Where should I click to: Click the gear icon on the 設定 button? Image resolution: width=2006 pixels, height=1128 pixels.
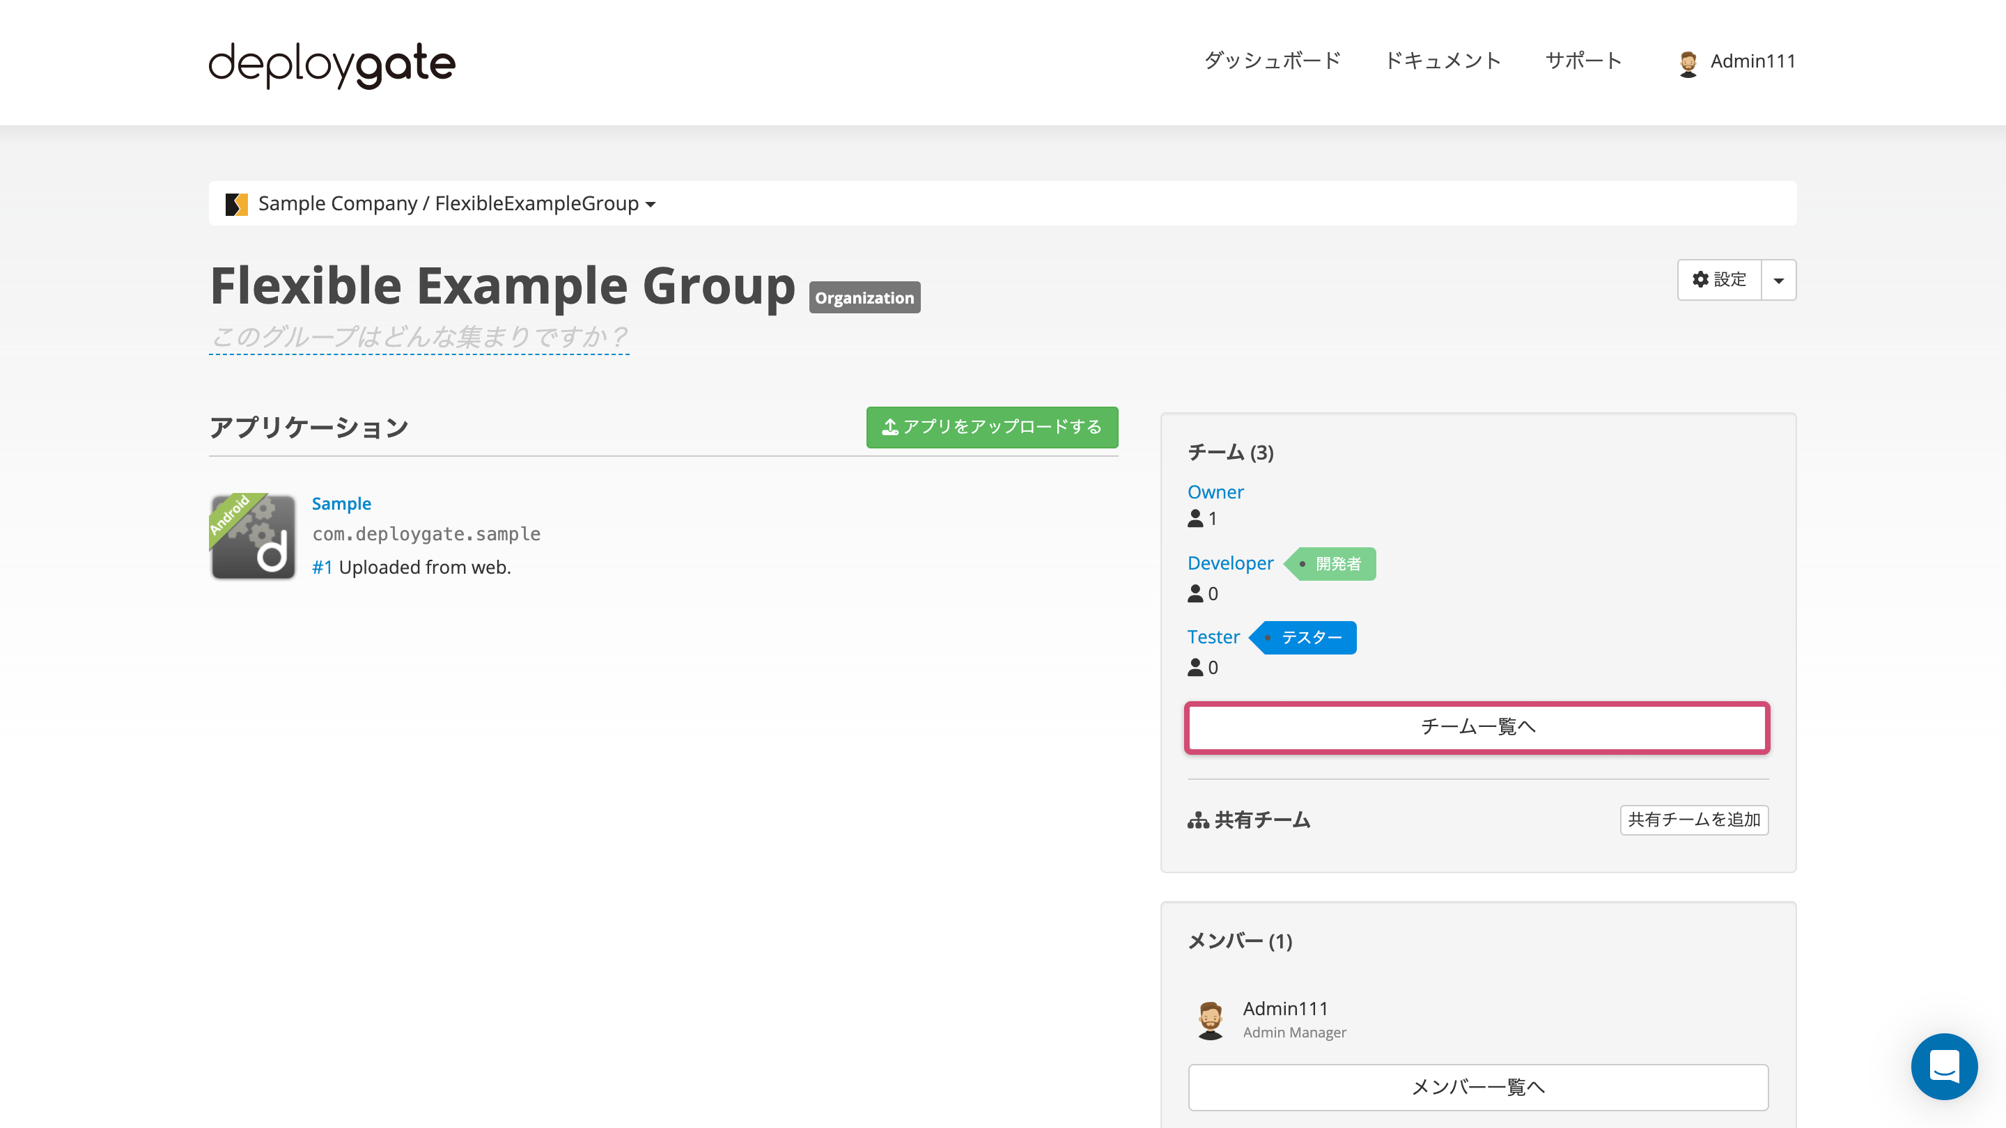[1701, 279]
